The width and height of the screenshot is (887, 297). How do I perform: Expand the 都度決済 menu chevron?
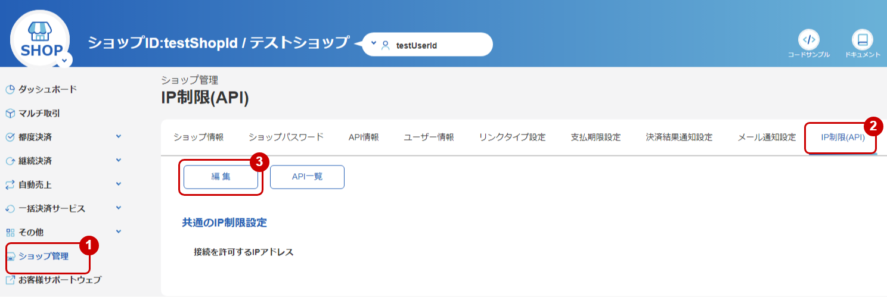pyautogui.click(x=118, y=137)
